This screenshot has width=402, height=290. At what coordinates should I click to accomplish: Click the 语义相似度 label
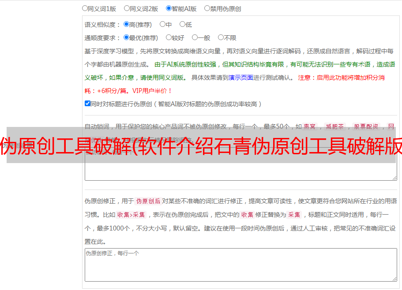[102, 25]
